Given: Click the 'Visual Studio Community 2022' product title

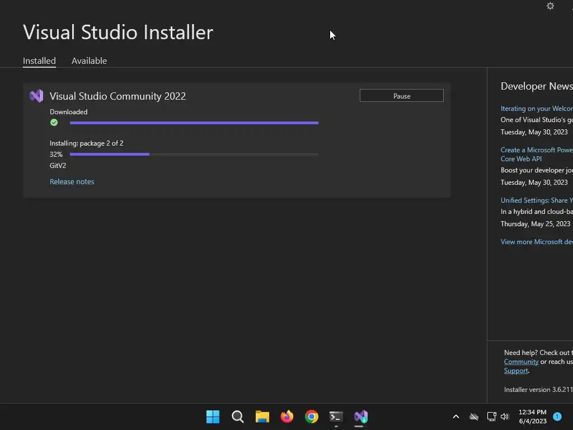Looking at the screenshot, I should pos(118,96).
